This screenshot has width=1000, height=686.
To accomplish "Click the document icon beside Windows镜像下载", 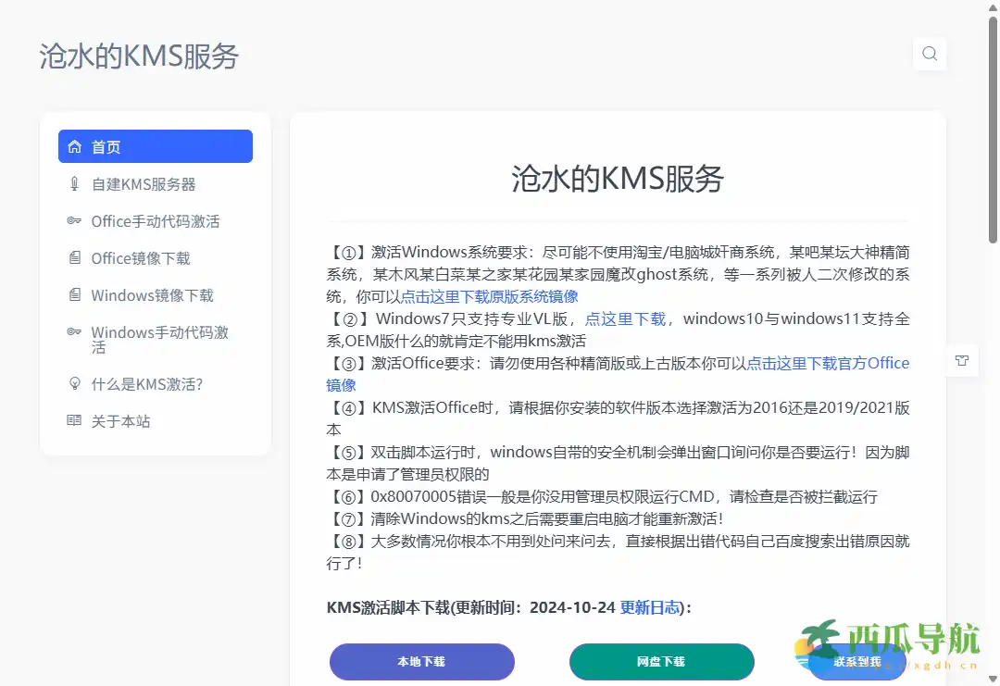I will click(75, 294).
